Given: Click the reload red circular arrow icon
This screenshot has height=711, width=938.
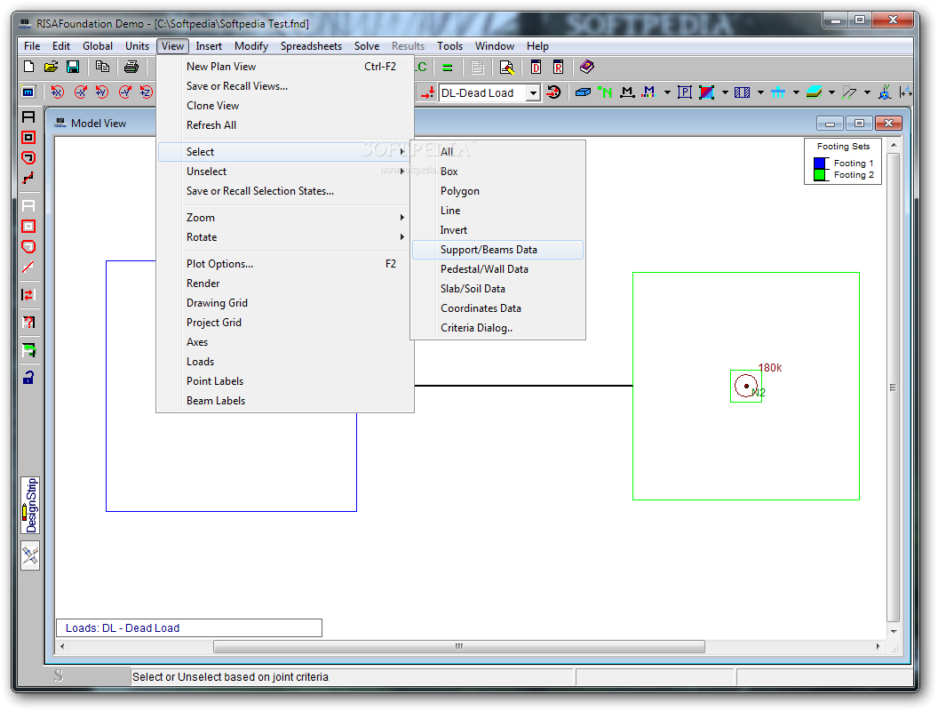Looking at the screenshot, I should pyautogui.click(x=554, y=92).
